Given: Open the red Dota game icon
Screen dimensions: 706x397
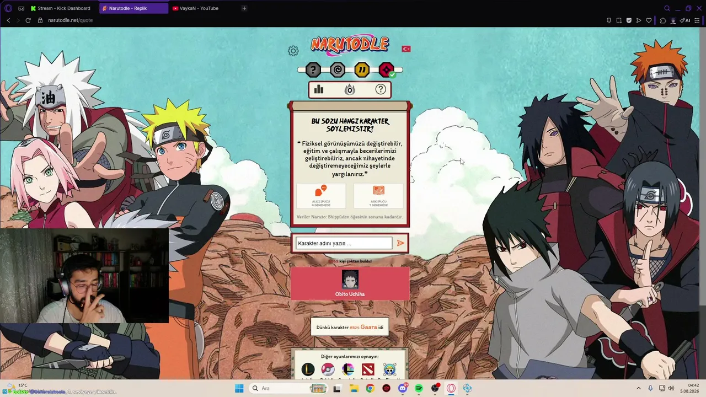Looking at the screenshot, I should click(368, 369).
